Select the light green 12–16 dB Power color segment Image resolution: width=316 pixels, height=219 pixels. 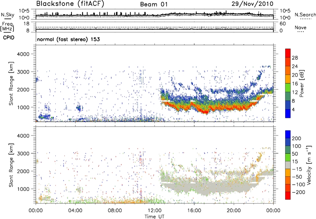click(x=288, y=88)
